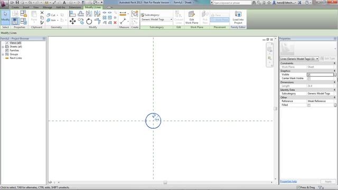The width and height of the screenshot is (338, 190).
Task: Click the Cut to Clipboard scissors icon
Action: pyautogui.click(x=42, y=13)
